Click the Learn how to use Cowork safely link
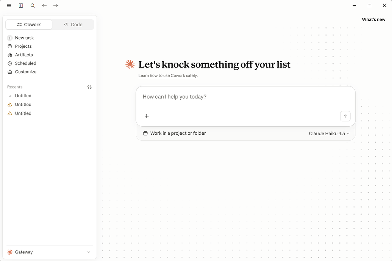Image resolution: width=392 pixels, height=261 pixels. click(x=168, y=75)
